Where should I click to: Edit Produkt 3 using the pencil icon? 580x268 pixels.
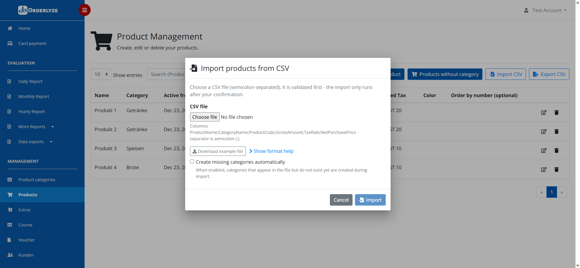(544, 150)
